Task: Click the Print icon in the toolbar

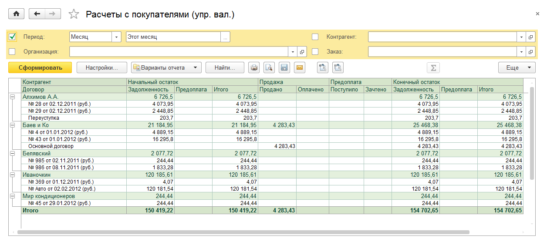Action: pyautogui.click(x=254, y=67)
